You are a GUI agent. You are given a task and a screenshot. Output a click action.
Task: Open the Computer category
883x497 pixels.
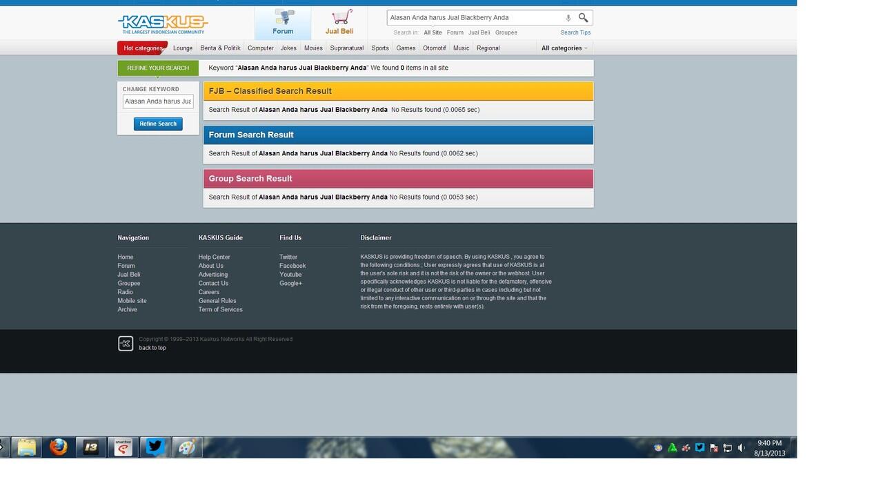(261, 48)
